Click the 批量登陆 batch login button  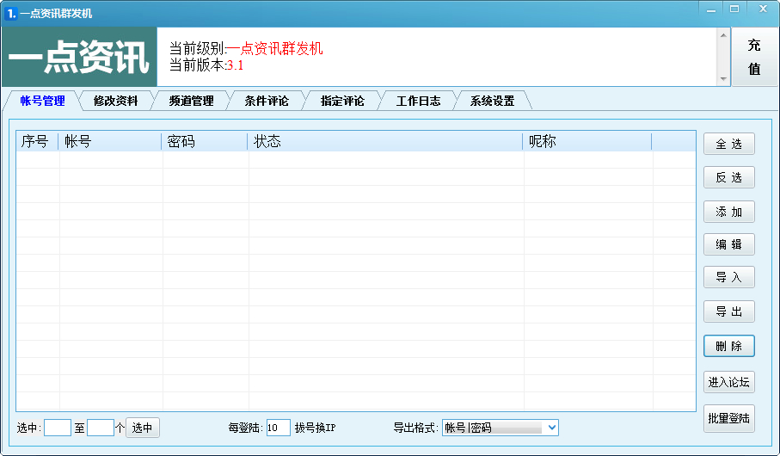click(728, 419)
